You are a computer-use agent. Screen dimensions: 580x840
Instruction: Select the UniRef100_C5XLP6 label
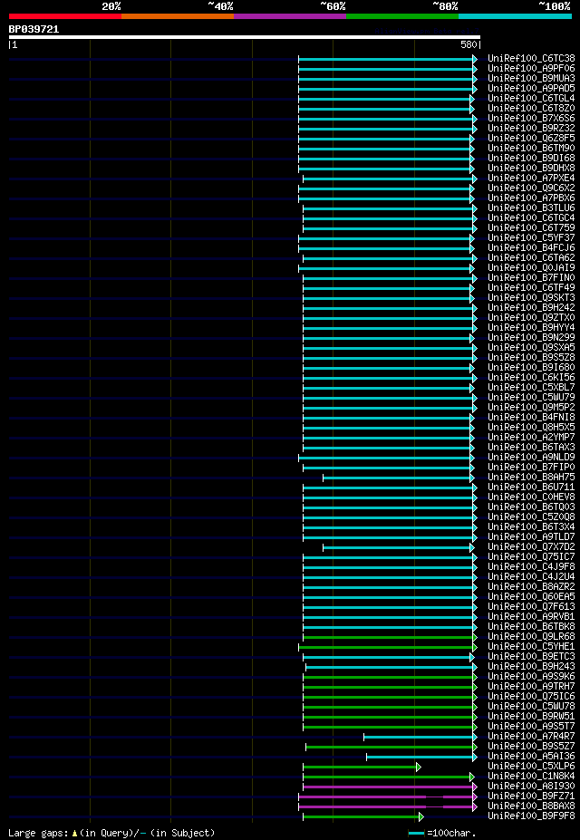click(x=531, y=767)
